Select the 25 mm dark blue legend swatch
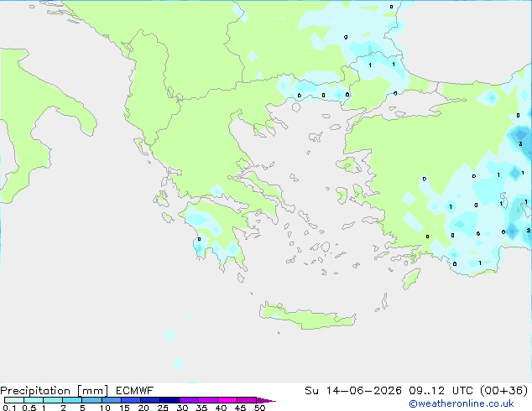 [x=169, y=400]
